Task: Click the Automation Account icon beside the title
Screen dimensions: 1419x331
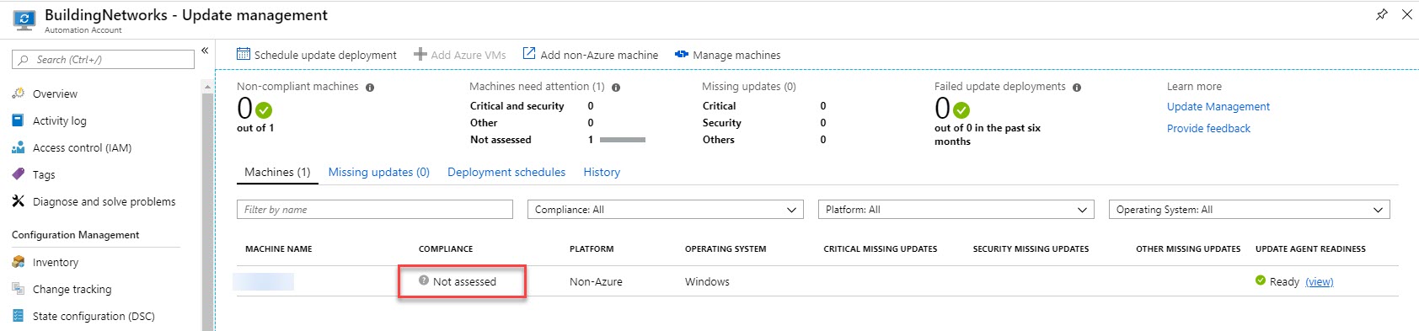Action: click(x=24, y=20)
